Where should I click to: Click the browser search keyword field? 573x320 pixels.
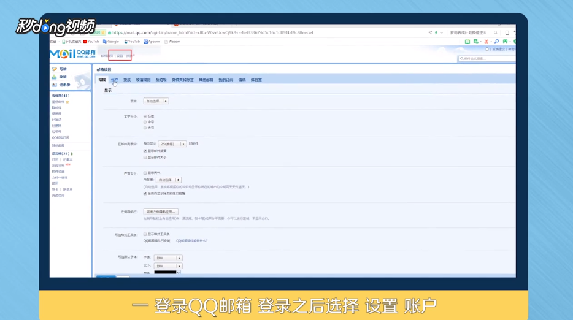coord(470,32)
